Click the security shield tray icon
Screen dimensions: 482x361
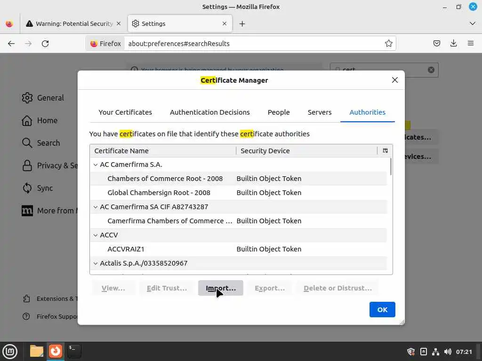[411, 352]
